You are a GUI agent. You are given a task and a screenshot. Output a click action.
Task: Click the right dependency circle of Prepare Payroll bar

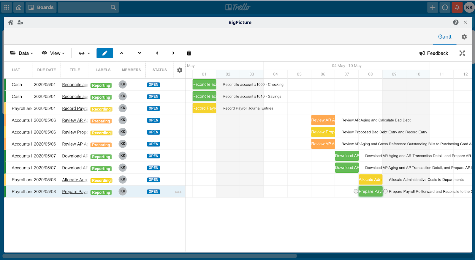point(385,191)
